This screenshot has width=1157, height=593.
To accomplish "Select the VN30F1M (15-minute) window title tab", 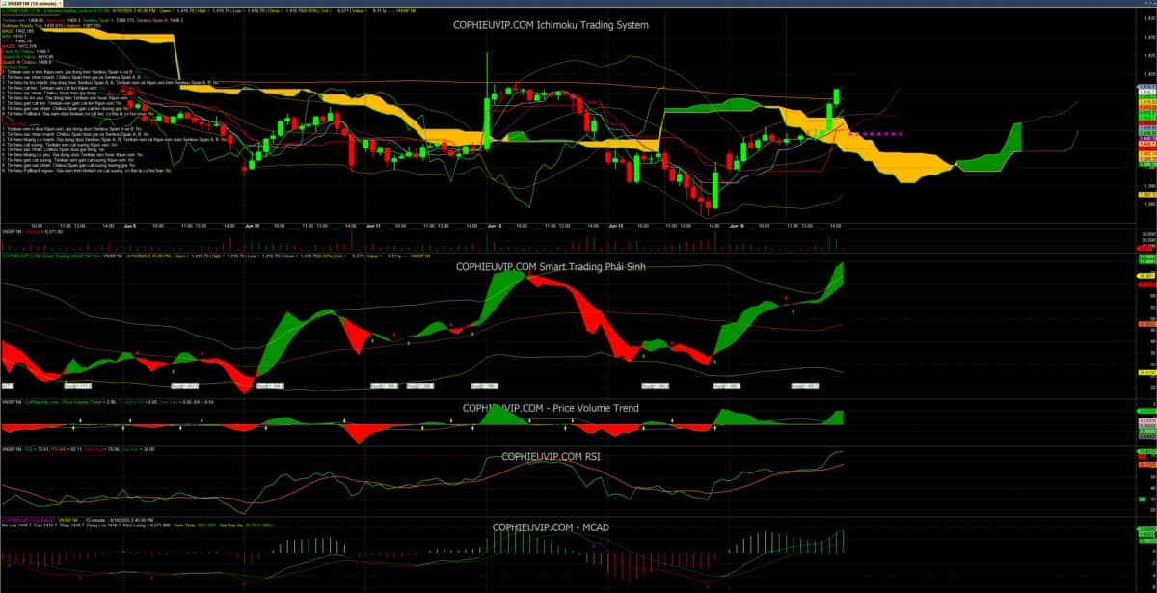I will tap(31, 5).
